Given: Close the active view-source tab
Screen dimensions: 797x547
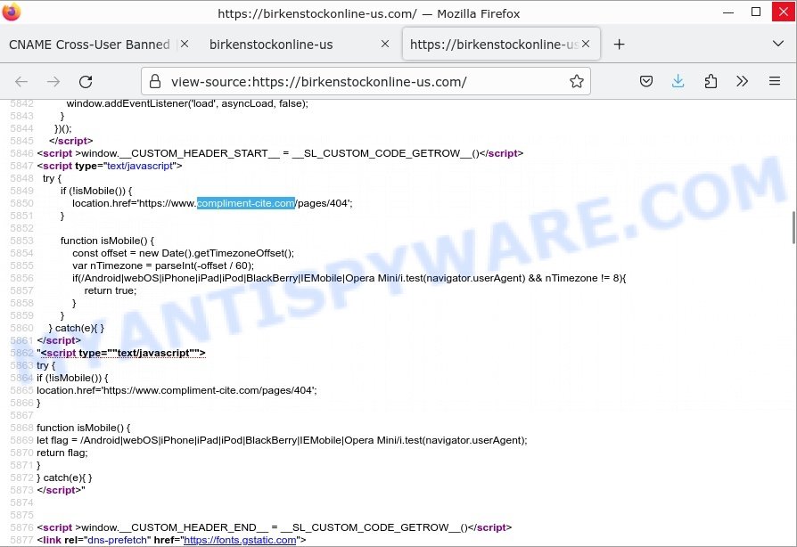Looking at the screenshot, I should (x=586, y=45).
